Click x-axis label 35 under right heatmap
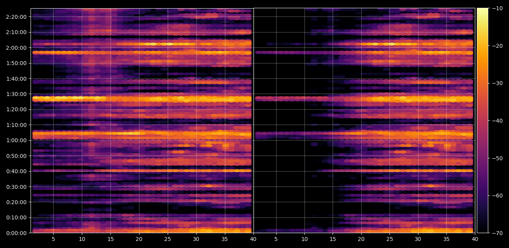This screenshot has width=509, height=248. pos(446,239)
